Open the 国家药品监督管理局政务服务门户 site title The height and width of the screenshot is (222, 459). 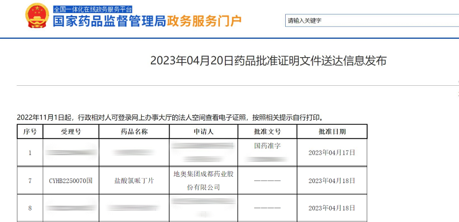click(147, 21)
